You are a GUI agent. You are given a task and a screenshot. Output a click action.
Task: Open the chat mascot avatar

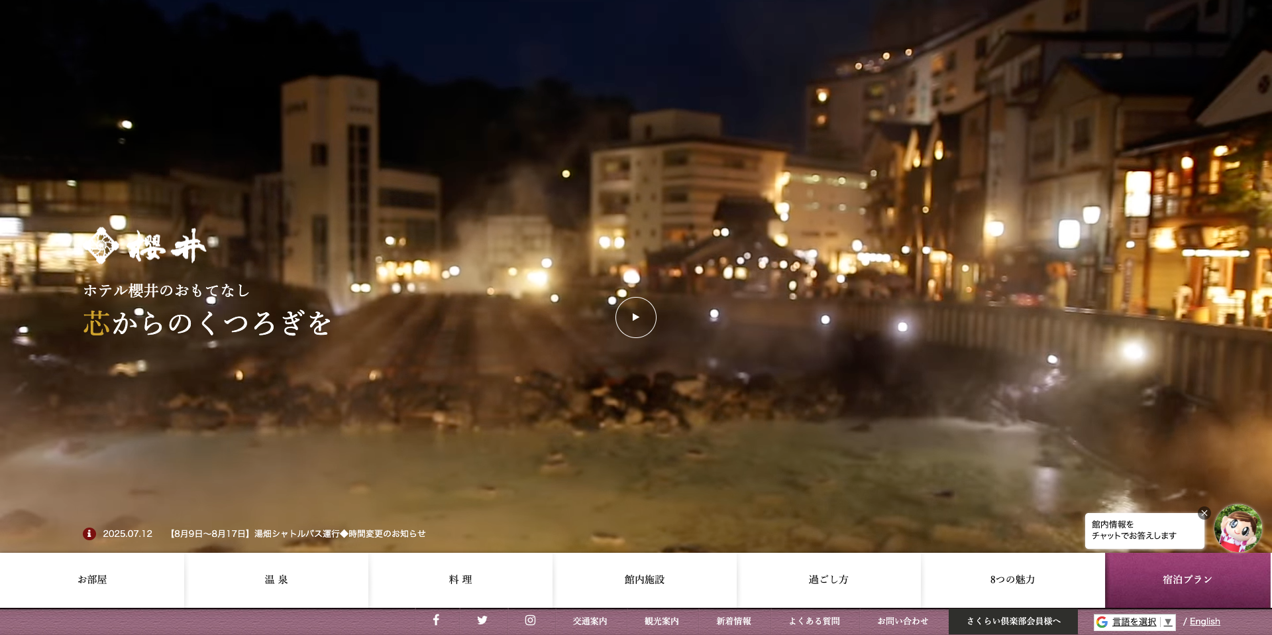pyautogui.click(x=1238, y=528)
